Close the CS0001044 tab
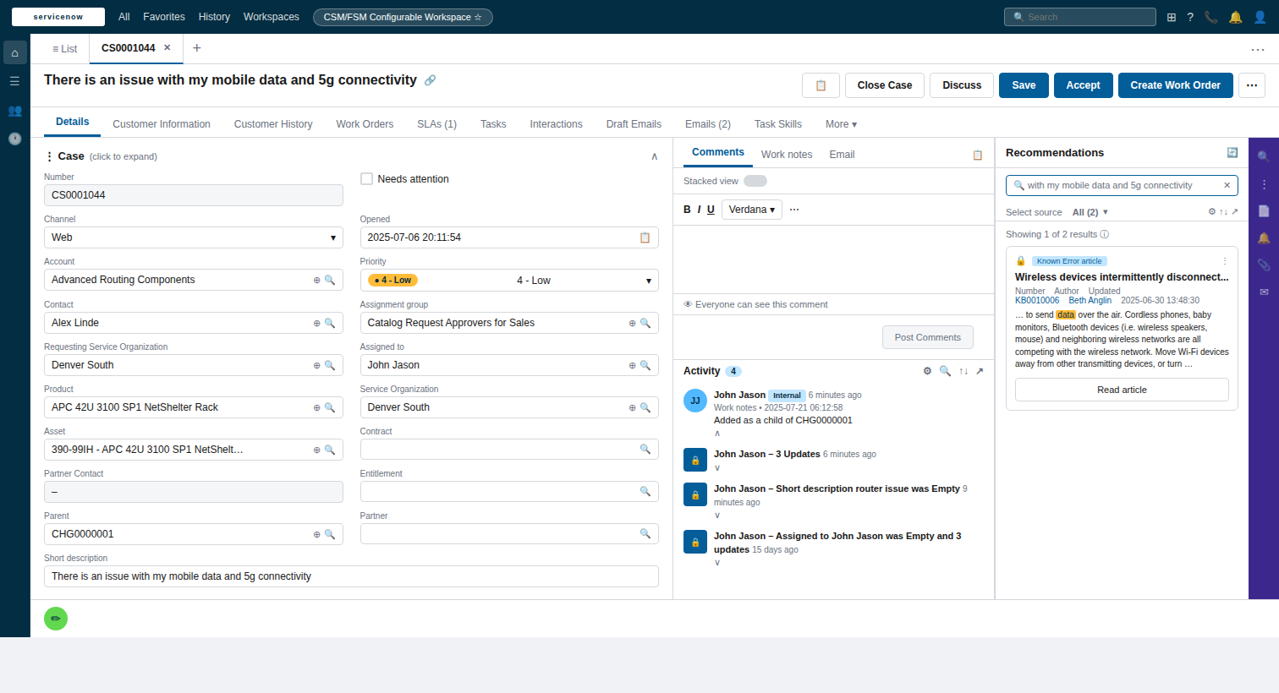The image size is (1279, 693). 167,48
